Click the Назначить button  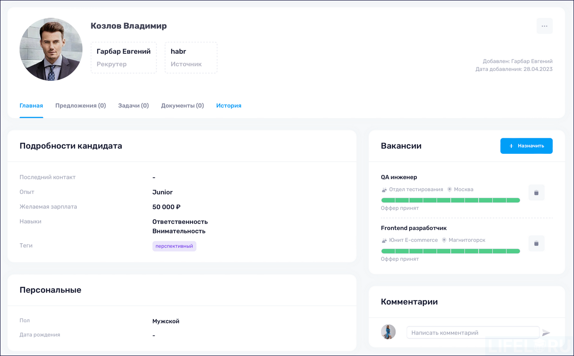point(526,145)
